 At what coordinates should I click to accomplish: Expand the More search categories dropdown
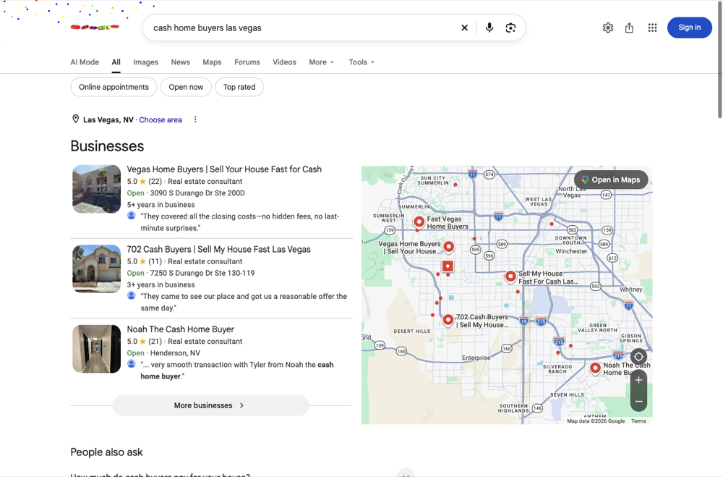click(322, 62)
